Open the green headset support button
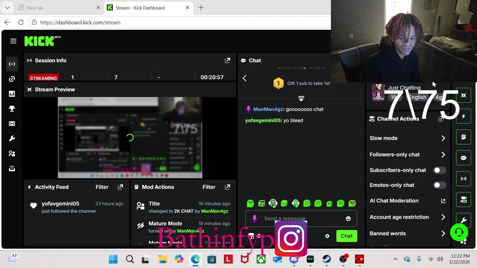 click(459, 233)
